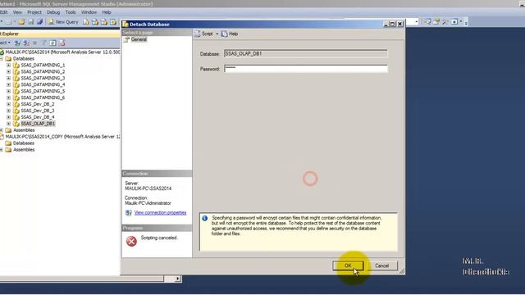Click the Save icon in main toolbar

31,22
